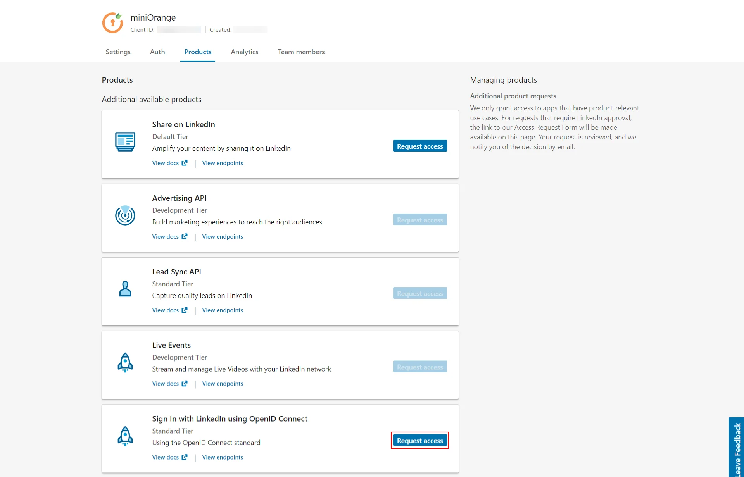View endpoints for Share on LinkedIn
The height and width of the screenshot is (477, 744).
tap(223, 163)
